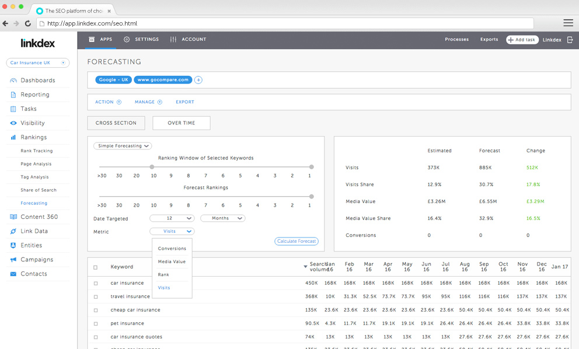Screen dimensions: 579x349
Task: Click the Contacts envelope icon
Action: pos(13,274)
